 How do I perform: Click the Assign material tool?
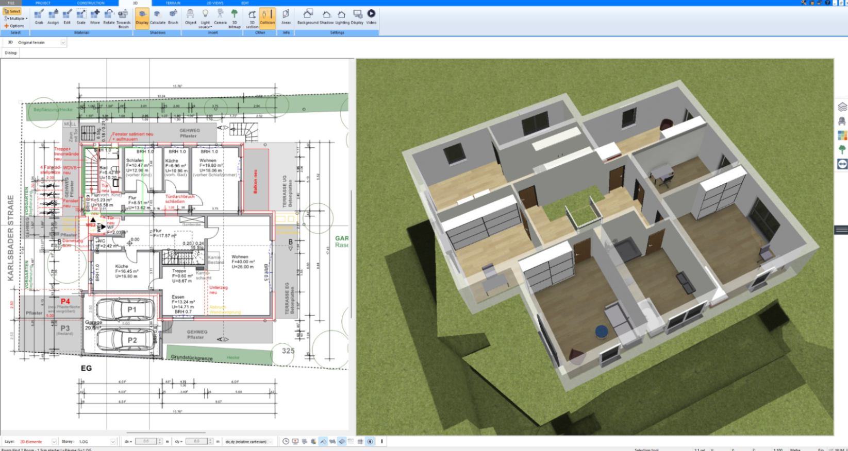[53, 17]
